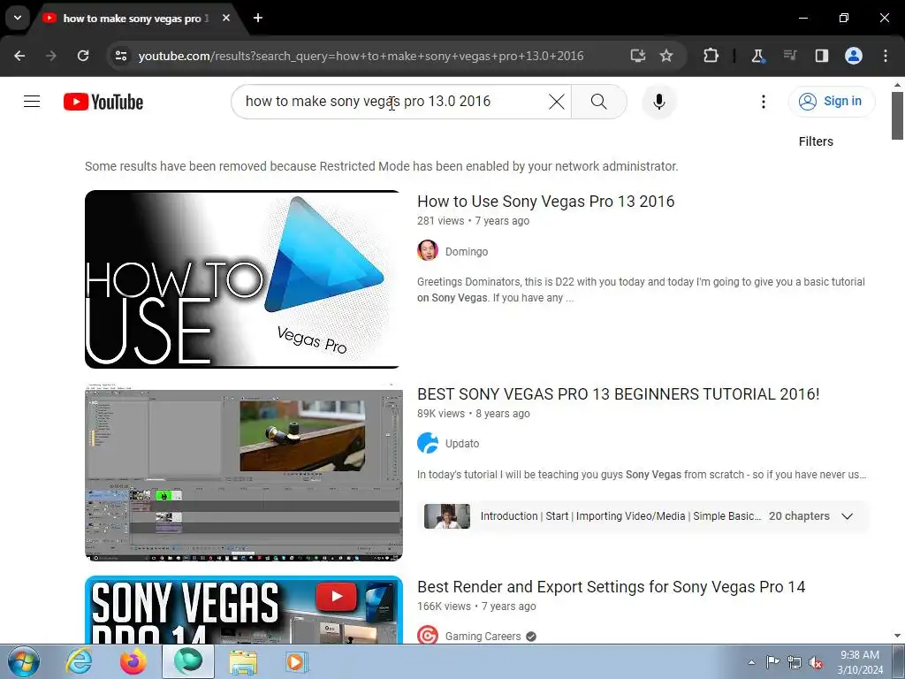Open chapter preview thumbnail for Introduction
Viewport: 905px width, 679px height.
pos(446,516)
